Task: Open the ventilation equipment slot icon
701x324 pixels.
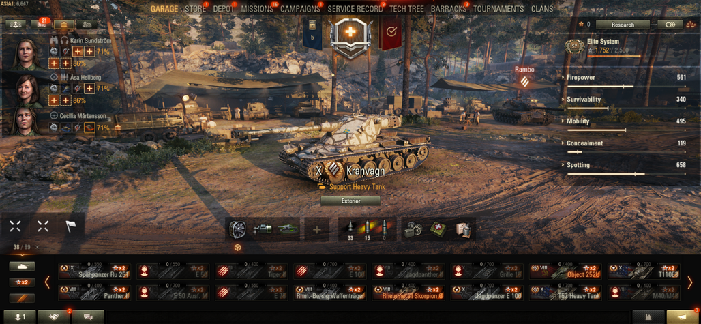Action: pos(237,229)
